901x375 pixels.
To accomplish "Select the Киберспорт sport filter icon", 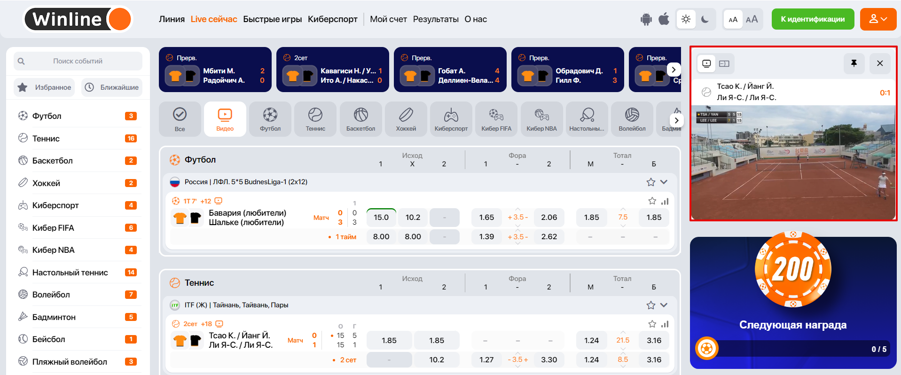I will 451,119.
